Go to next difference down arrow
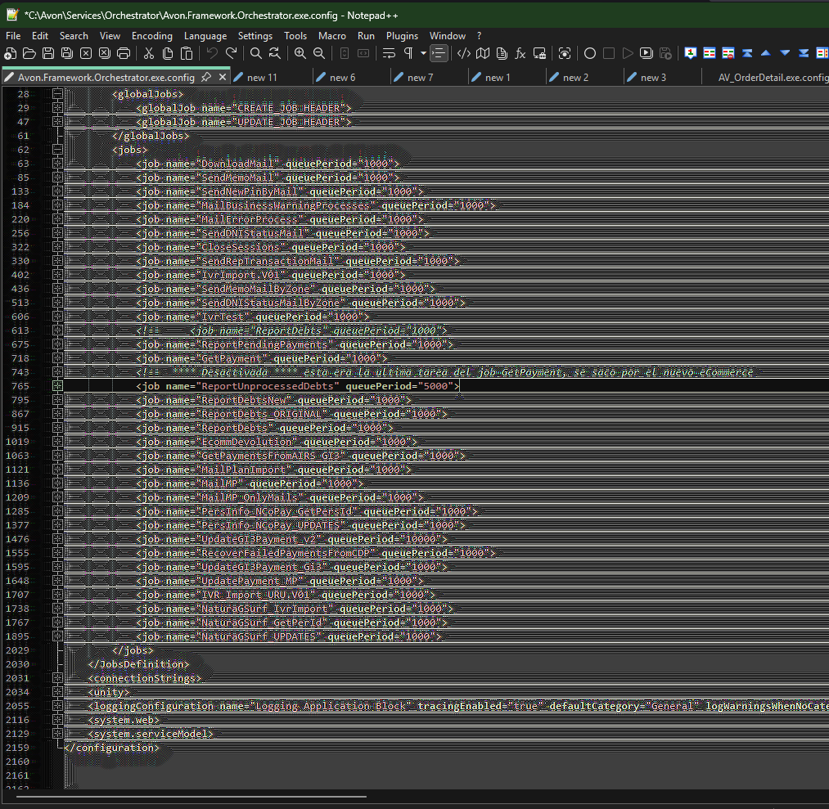Screen dimensions: 829x809 (785, 53)
